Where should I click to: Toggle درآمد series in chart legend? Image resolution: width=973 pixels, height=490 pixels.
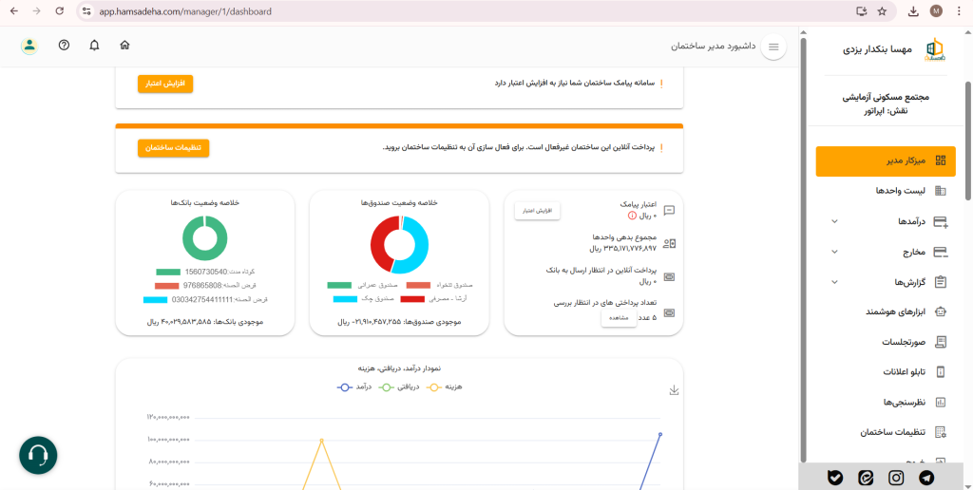pos(355,386)
